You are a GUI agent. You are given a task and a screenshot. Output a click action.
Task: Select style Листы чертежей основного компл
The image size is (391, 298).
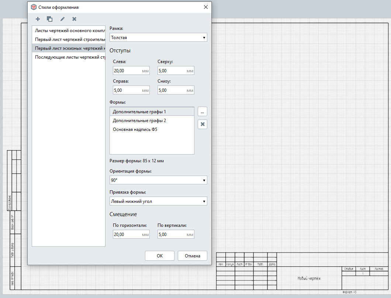click(x=69, y=31)
